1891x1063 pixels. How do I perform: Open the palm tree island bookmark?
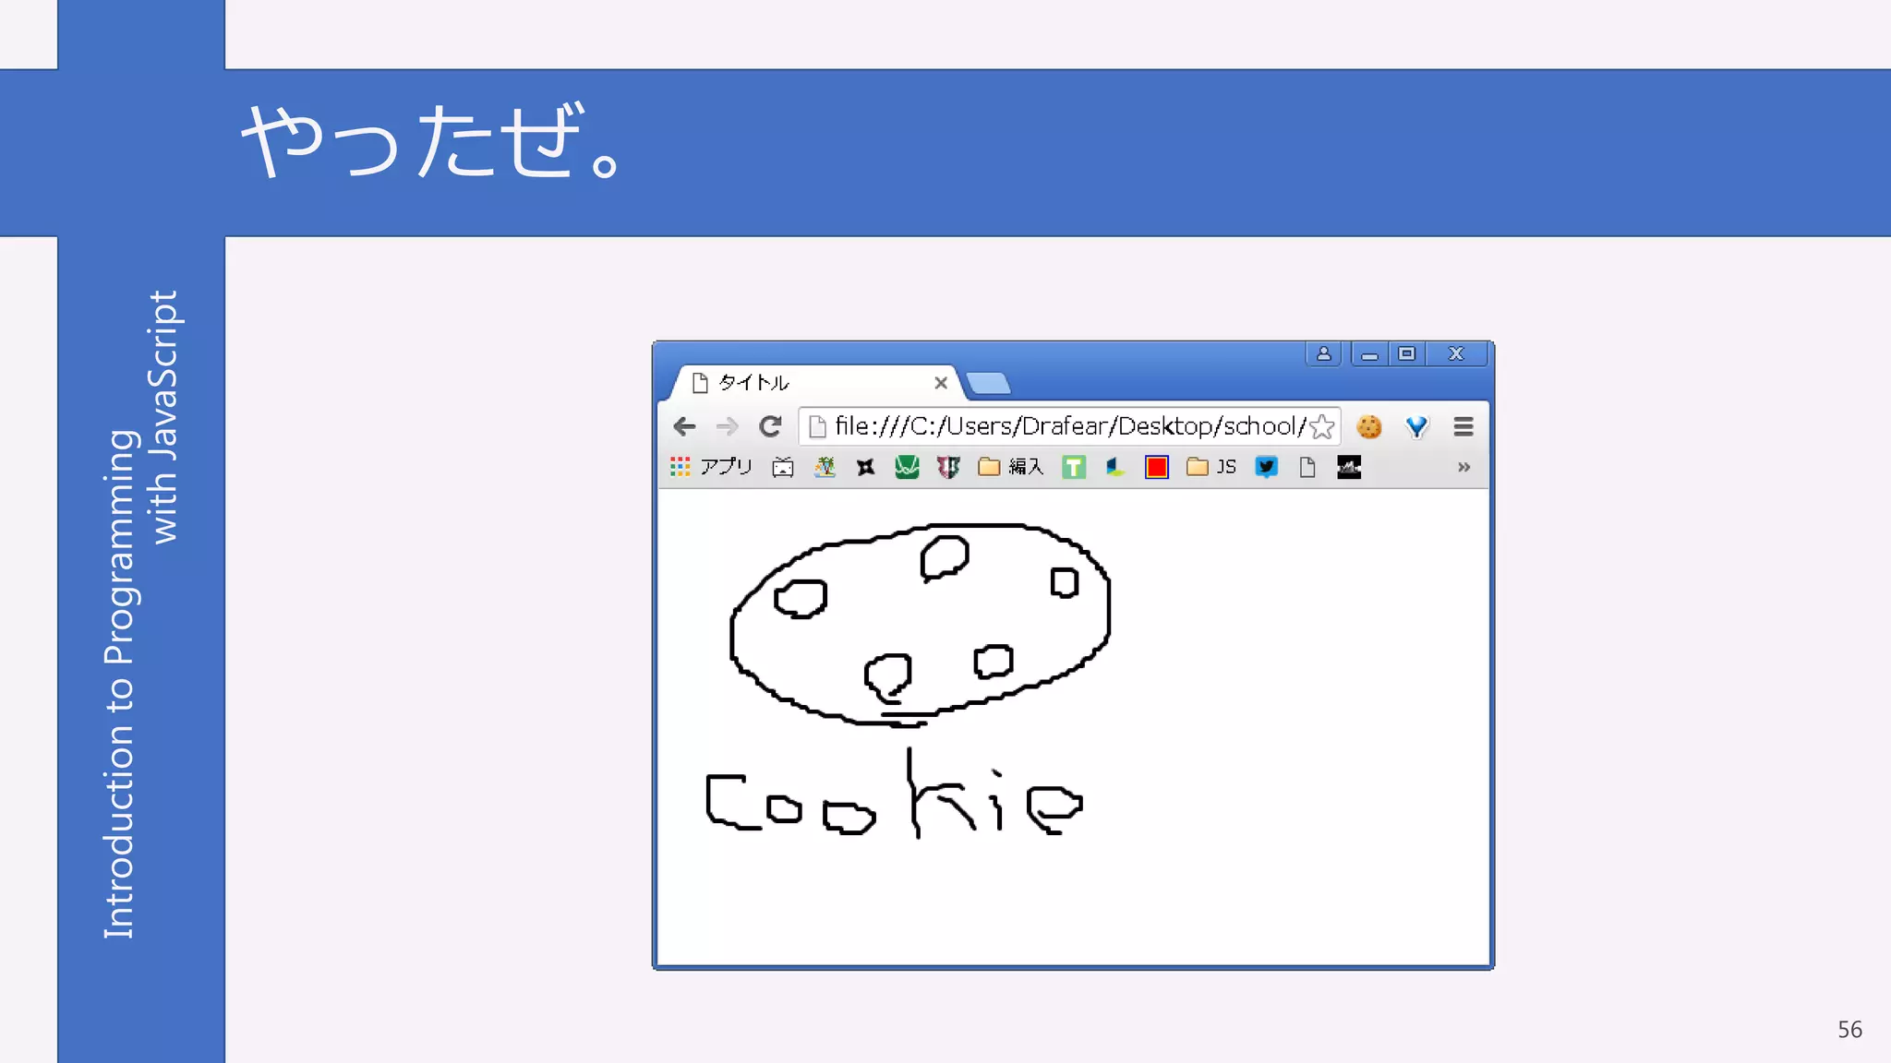pyautogui.click(x=825, y=467)
